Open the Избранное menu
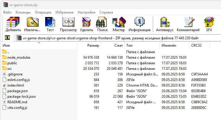The height and width of the screenshot is (120, 221). click(x=64, y=12)
